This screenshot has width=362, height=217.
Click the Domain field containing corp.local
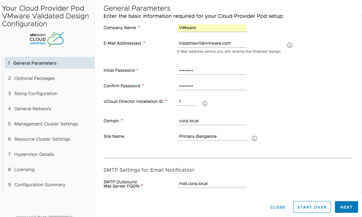(x=212, y=121)
